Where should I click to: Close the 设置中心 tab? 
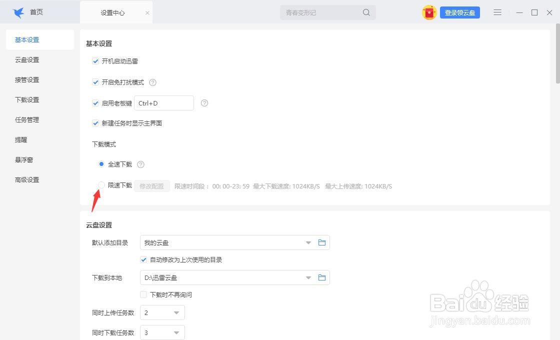click(147, 13)
